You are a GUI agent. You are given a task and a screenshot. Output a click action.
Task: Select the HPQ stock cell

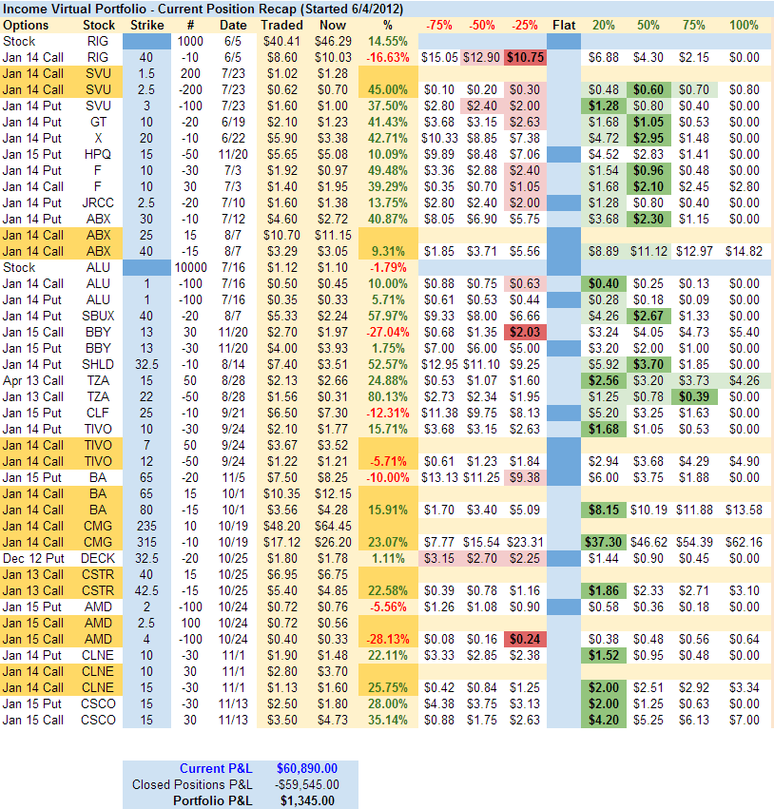tap(99, 154)
